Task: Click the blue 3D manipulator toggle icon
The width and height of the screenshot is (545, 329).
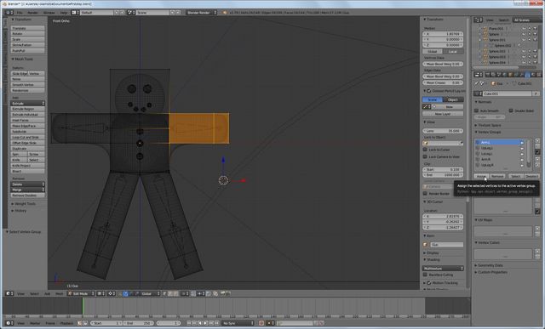Action: (126, 293)
